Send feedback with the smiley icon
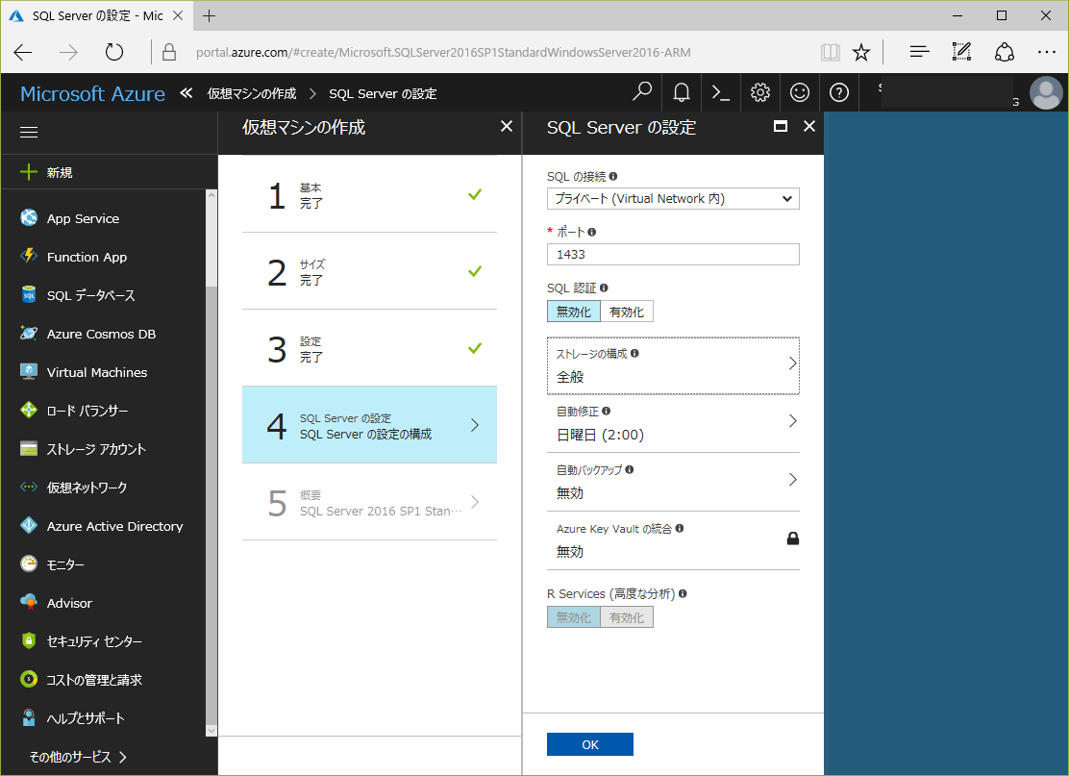1069x776 pixels. pos(800,92)
